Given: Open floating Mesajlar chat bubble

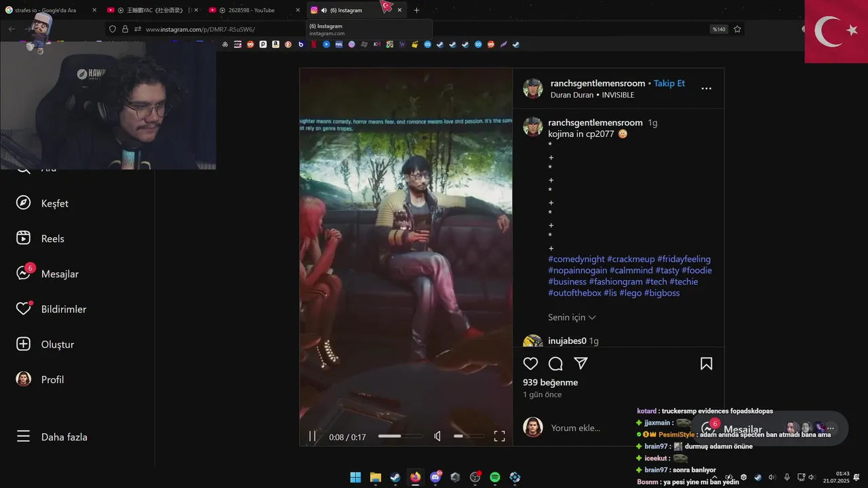Looking at the screenshot, I should [x=770, y=429].
